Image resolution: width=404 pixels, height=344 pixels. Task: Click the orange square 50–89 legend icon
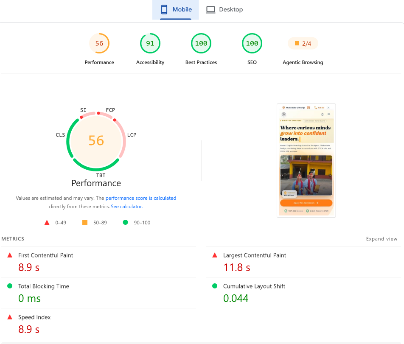[x=85, y=222]
